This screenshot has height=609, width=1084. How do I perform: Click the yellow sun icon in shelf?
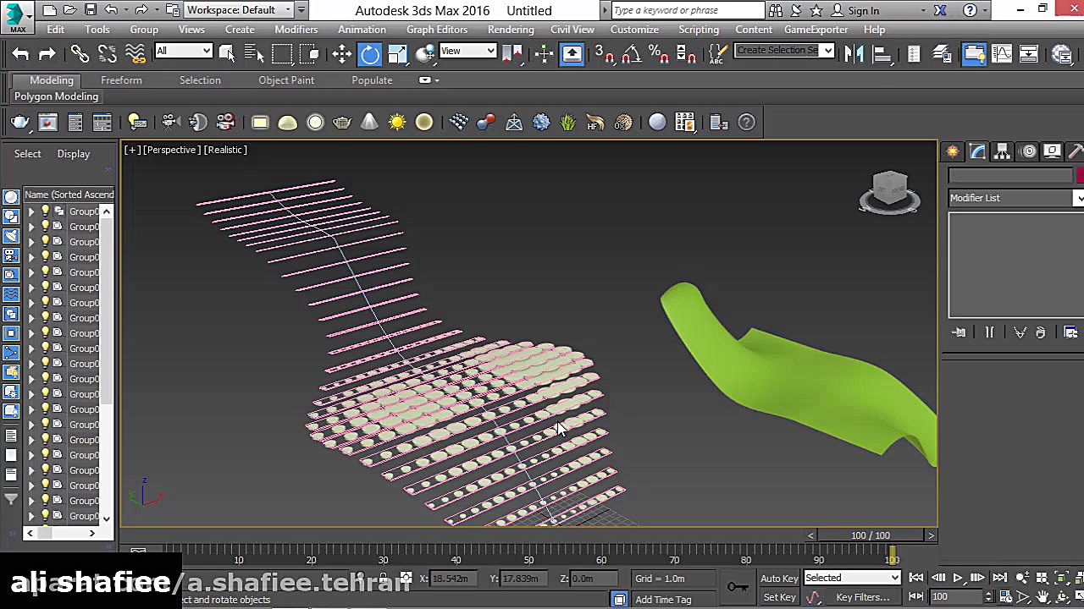[397, 123]
